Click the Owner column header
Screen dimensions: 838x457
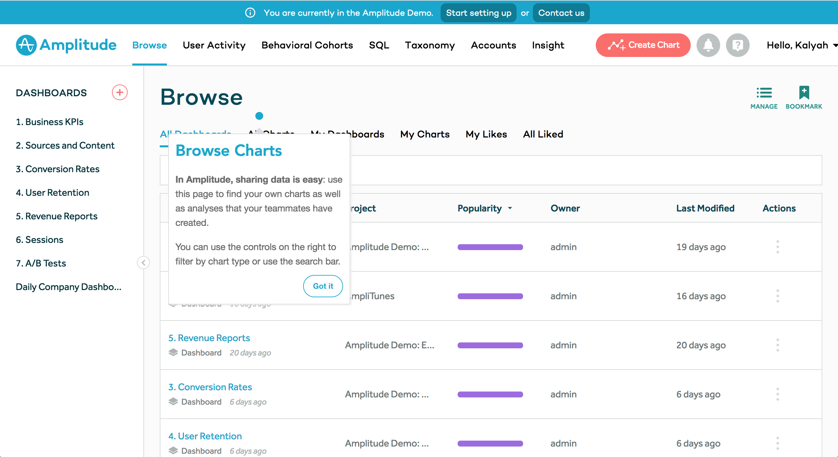tap(565, 208)
